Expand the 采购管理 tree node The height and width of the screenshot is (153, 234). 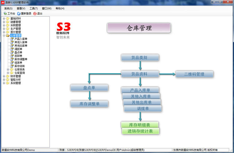[x=4, y=25]
